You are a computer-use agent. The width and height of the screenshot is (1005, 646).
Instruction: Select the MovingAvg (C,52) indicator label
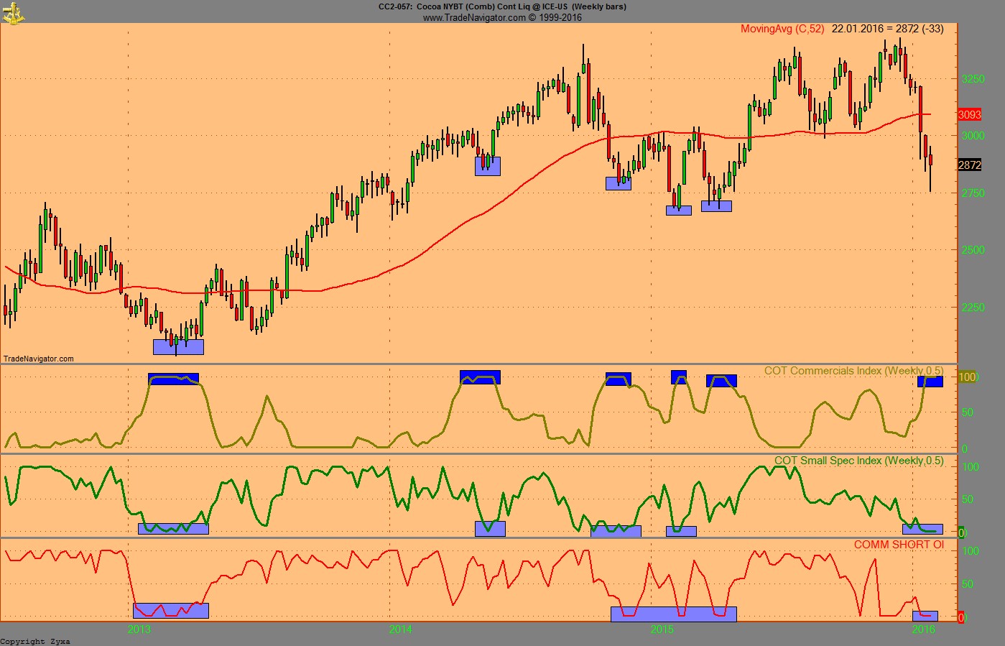click(783, 30)
